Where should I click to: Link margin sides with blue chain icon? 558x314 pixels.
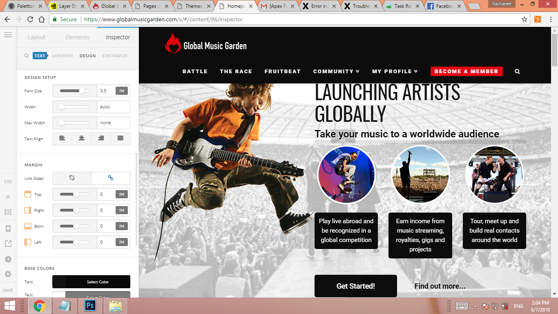pos(111,178)
